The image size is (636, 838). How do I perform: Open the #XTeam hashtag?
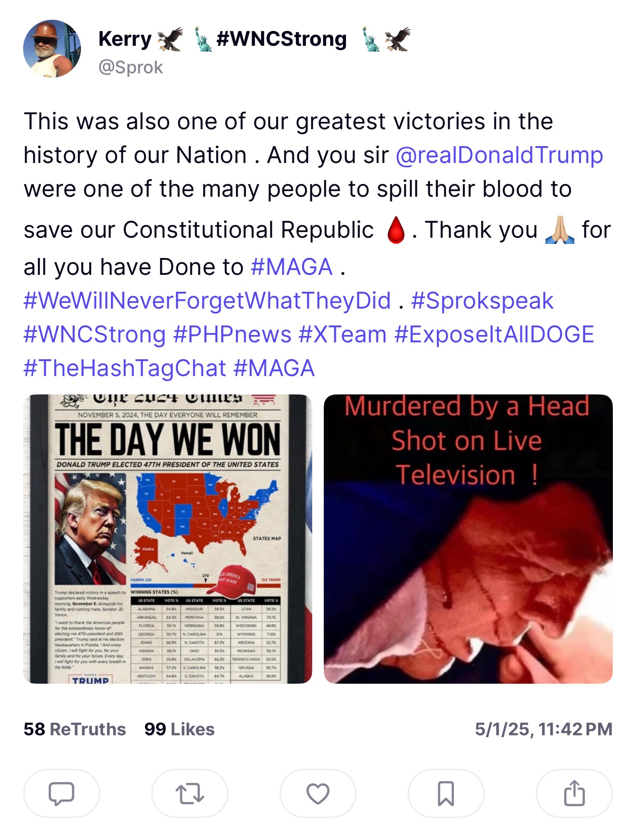(x=343, y=335)
